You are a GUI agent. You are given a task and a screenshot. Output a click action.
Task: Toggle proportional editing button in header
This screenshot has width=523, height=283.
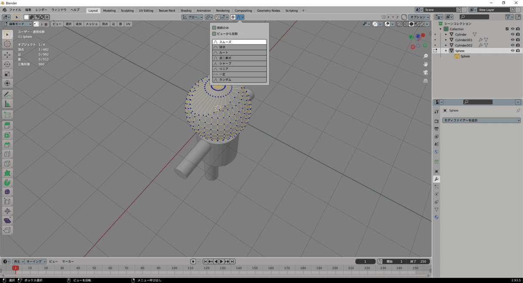coord(233,17)
